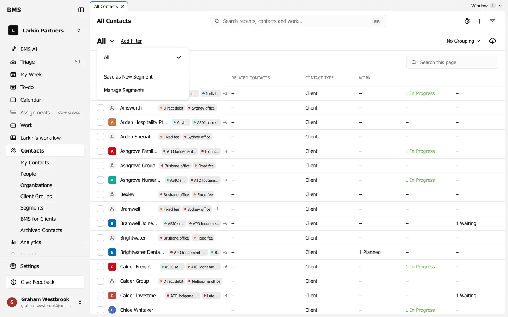Check the Calder Group row checkbox

coord(101,281)
